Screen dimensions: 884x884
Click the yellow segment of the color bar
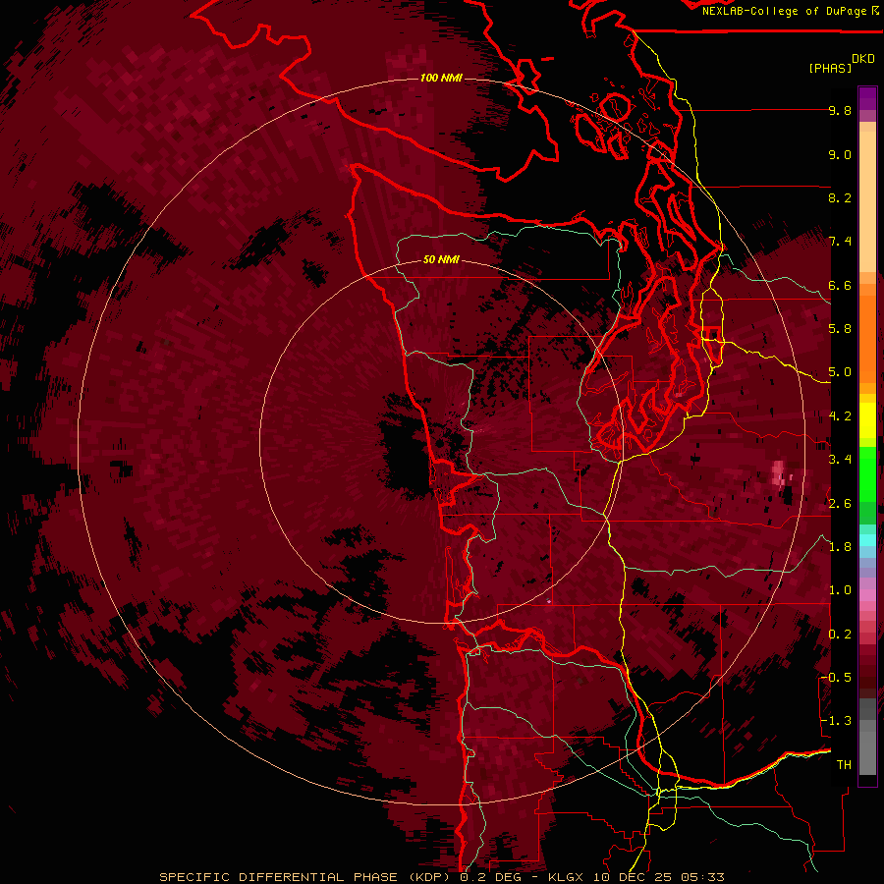pos(867,420)
